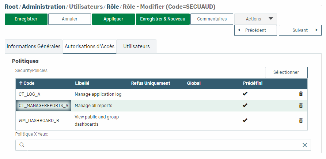Go to the Suivant record
The image size is (326, 159).
pos(300,30)
